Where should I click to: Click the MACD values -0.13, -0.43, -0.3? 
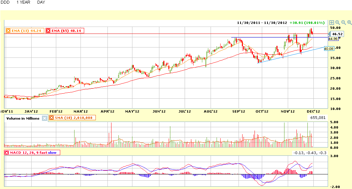click(x=310, y=153)
